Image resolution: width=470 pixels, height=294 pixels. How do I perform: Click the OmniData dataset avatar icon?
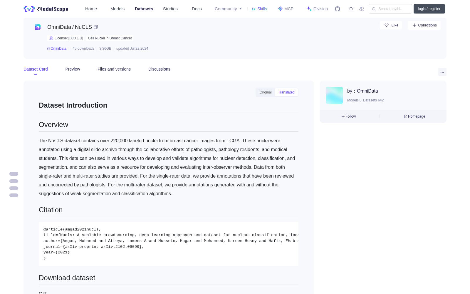[38, 27]
